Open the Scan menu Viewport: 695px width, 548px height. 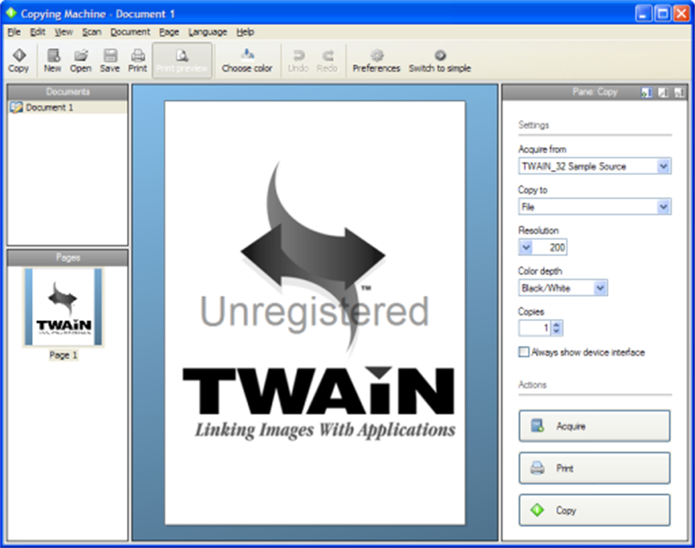[92, 32]
